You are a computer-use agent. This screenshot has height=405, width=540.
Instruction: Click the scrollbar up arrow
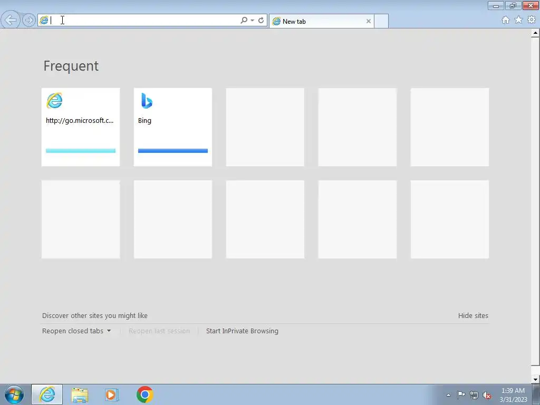point(535,33)
